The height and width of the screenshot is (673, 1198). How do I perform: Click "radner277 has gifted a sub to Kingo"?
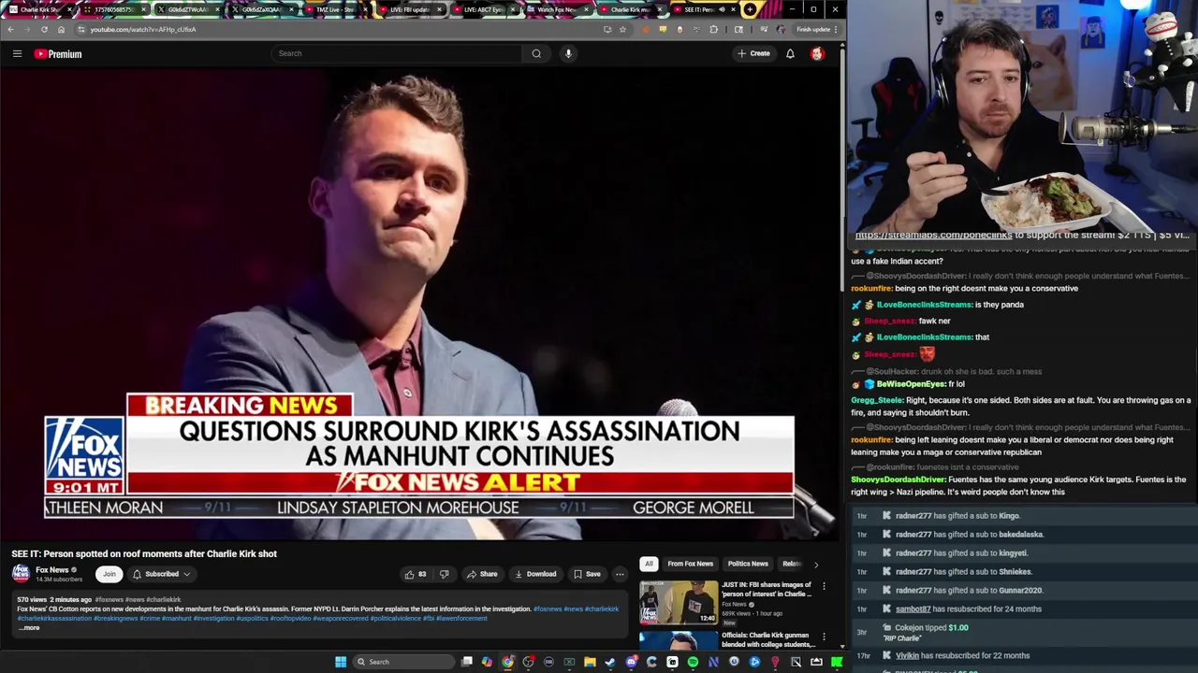click(957, 516)
